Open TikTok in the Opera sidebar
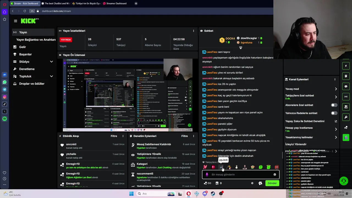Viewport: 352px width, 198px height. 4,104
